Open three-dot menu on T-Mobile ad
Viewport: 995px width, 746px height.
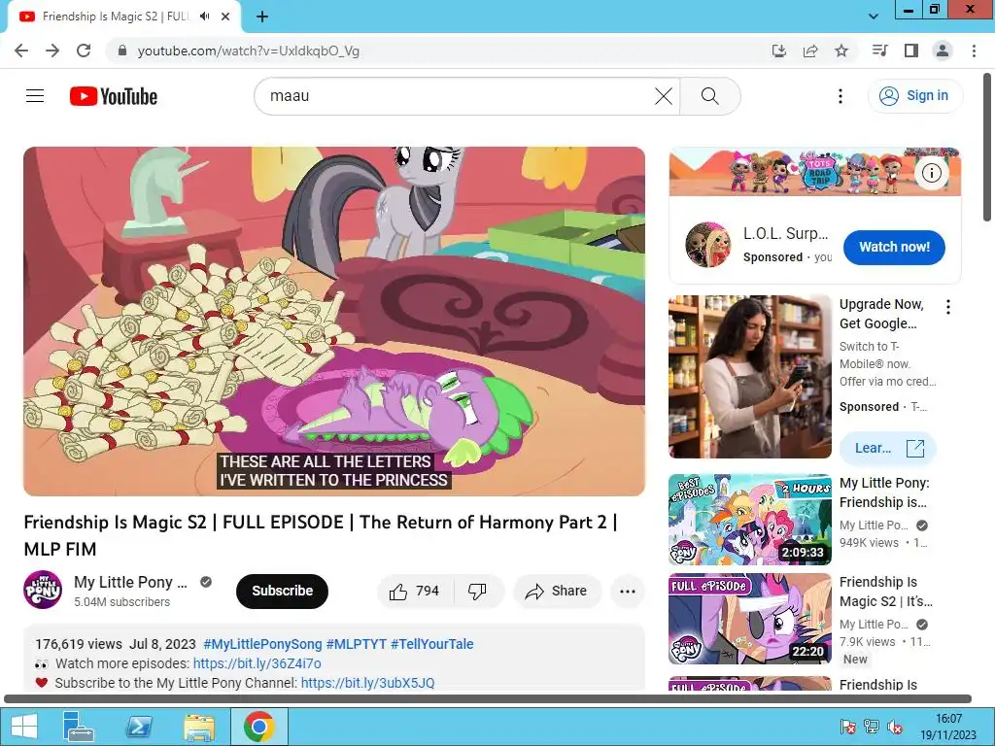(948, 307)
